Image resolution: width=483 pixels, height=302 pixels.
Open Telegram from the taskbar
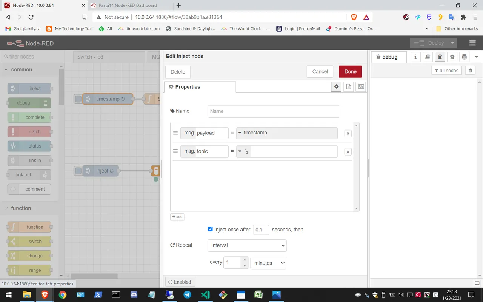point(187,295)
